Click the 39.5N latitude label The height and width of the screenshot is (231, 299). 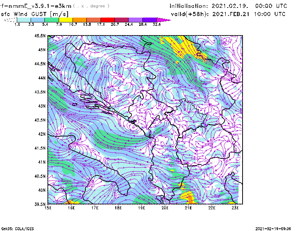[40, 204]
